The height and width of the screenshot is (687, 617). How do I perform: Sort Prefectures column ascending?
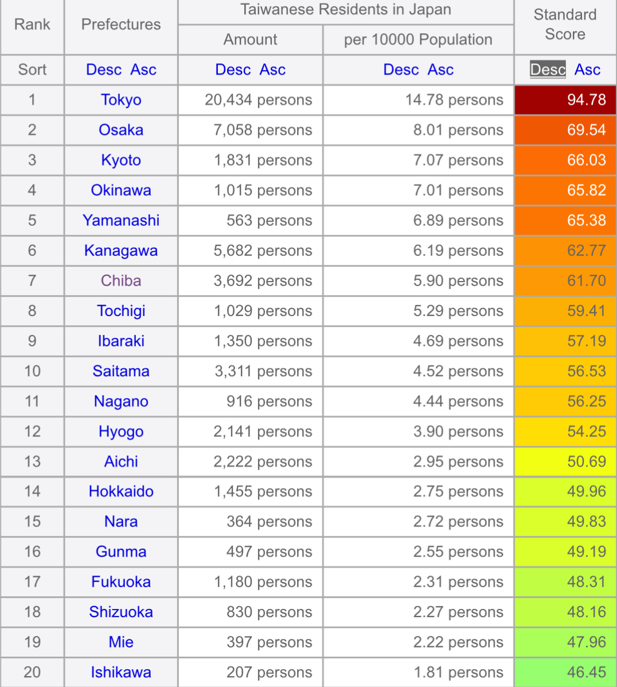point(143,69)
